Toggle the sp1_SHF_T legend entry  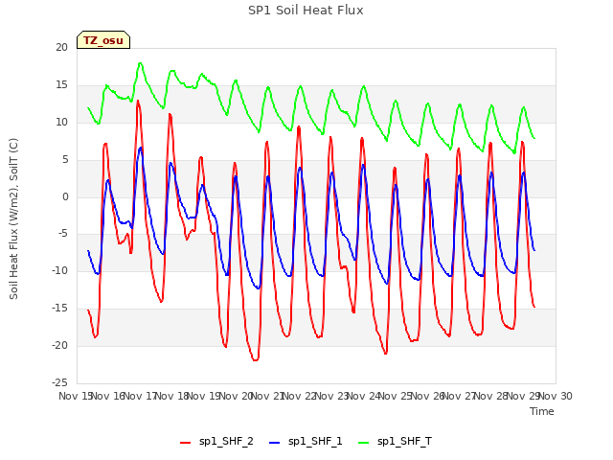[395, 442]
